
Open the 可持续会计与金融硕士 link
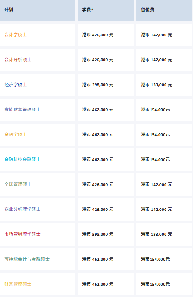pos(27,259)
